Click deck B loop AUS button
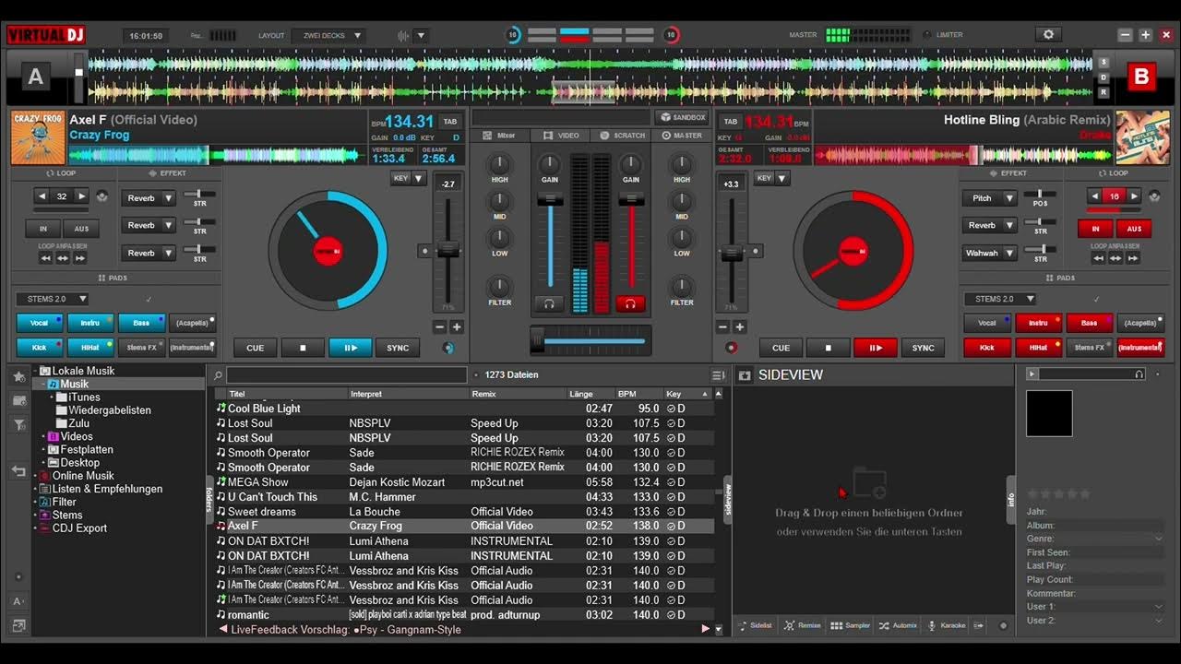 click(x=1134, y=229)
